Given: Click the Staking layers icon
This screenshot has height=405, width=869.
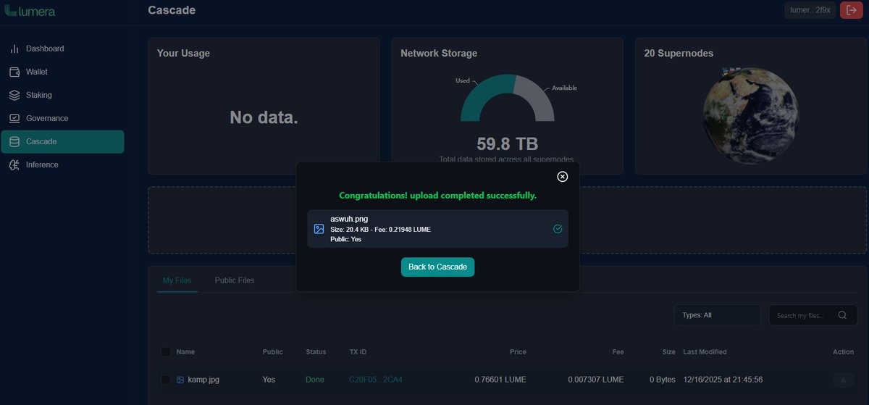Looking at the screenshot, I should click(14, 95).
